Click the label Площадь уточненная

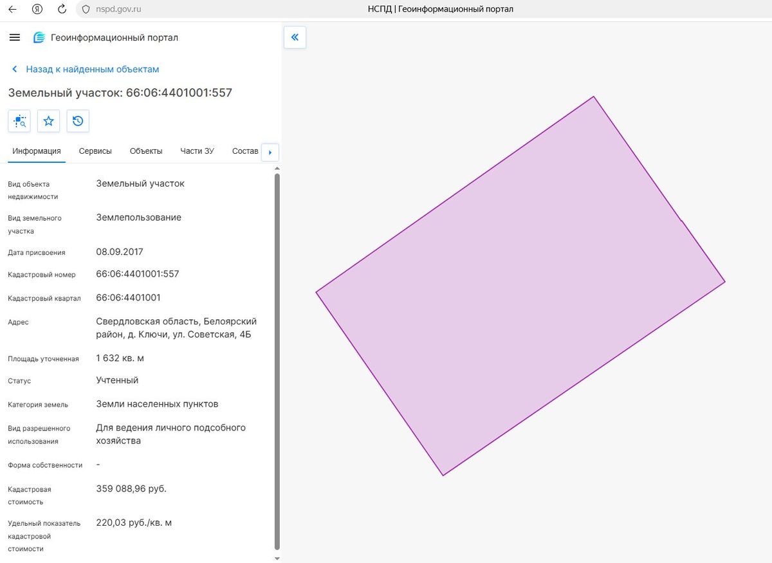pyautogui.click(x=43, y=359)
